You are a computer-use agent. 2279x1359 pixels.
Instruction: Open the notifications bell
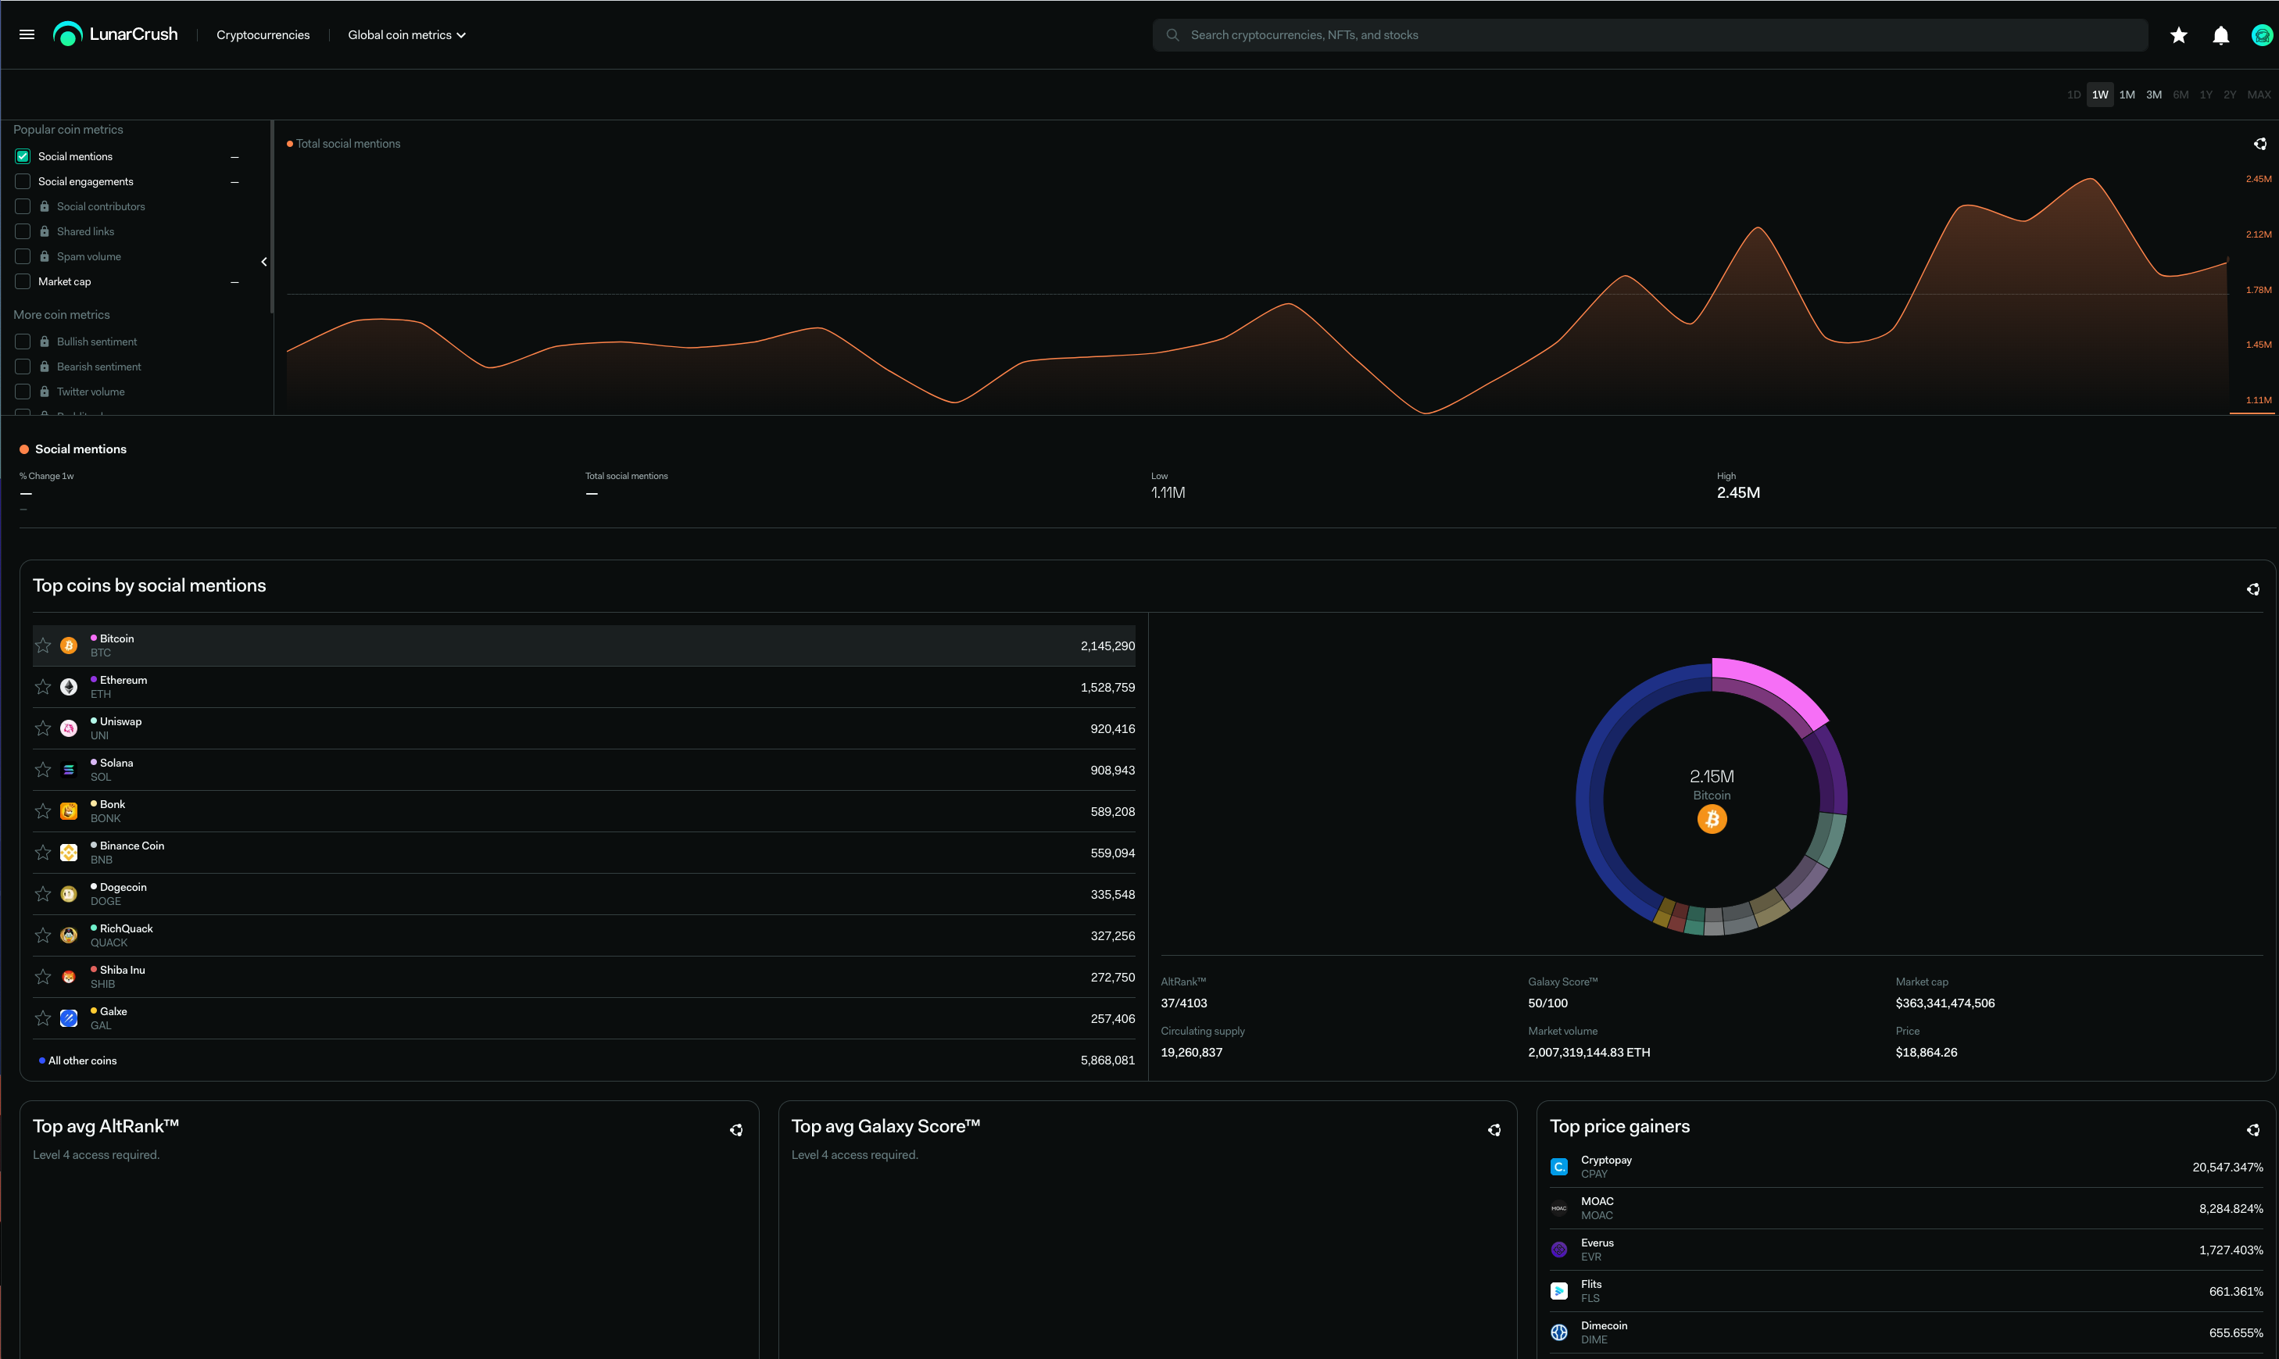2220,35
